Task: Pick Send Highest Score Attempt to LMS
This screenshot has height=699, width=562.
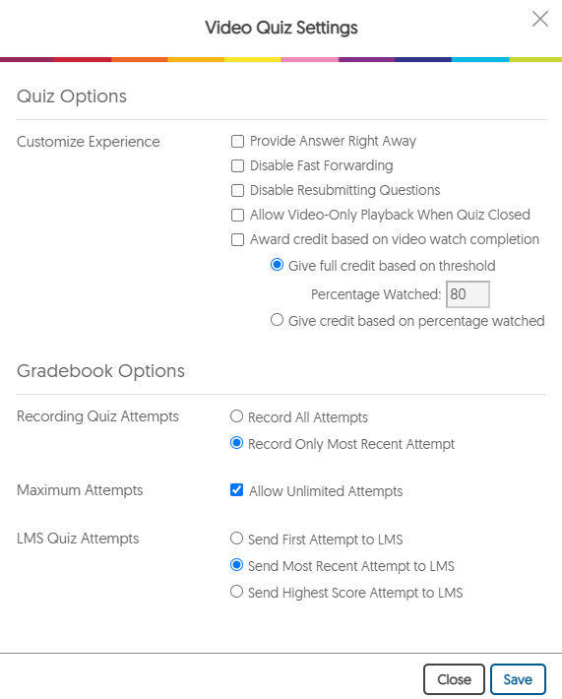Action: coord(236,592)
